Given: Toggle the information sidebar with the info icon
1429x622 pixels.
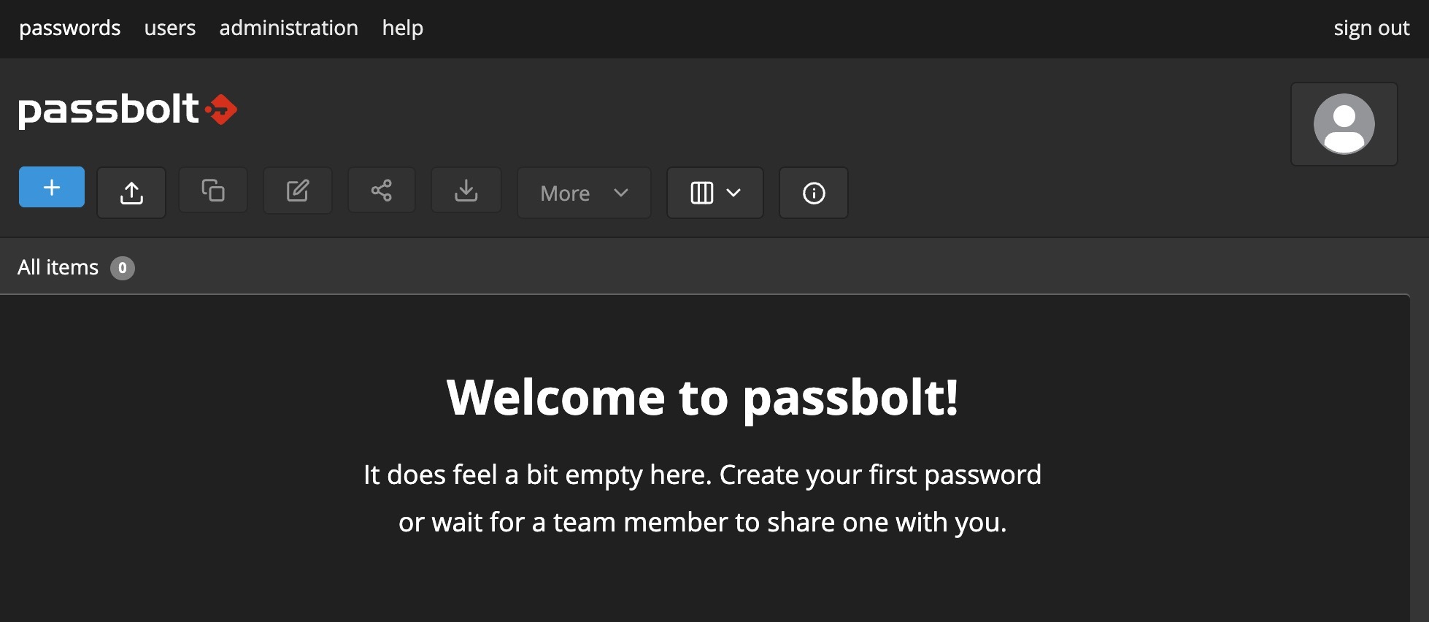Looking at the screenshot, I should pos(813,193).
